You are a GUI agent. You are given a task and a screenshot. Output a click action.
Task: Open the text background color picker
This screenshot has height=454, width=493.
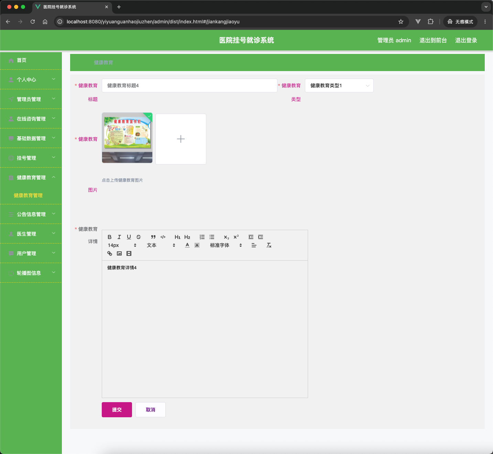pos(197,245)
